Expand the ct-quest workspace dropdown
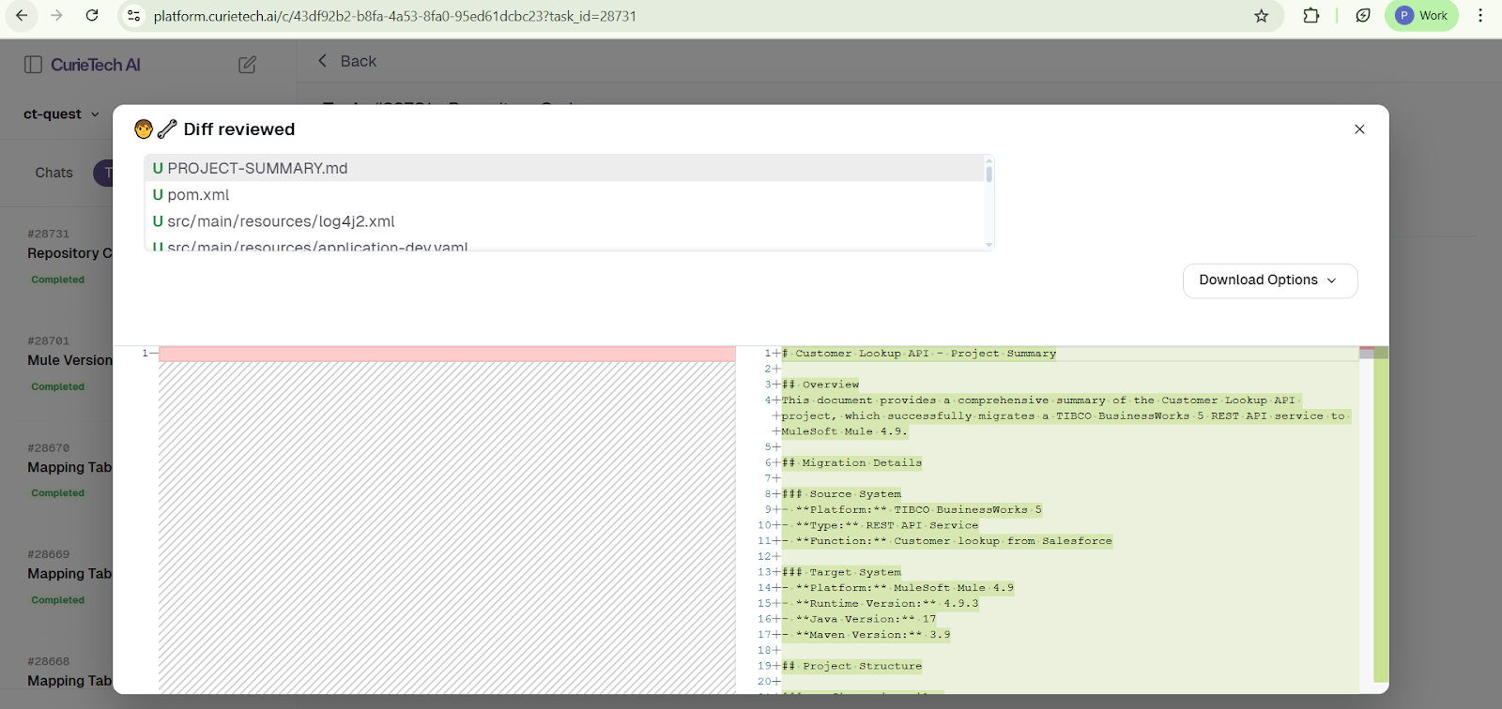The height and width of the screenshot is (709, 1502). [x=61, y=114]
